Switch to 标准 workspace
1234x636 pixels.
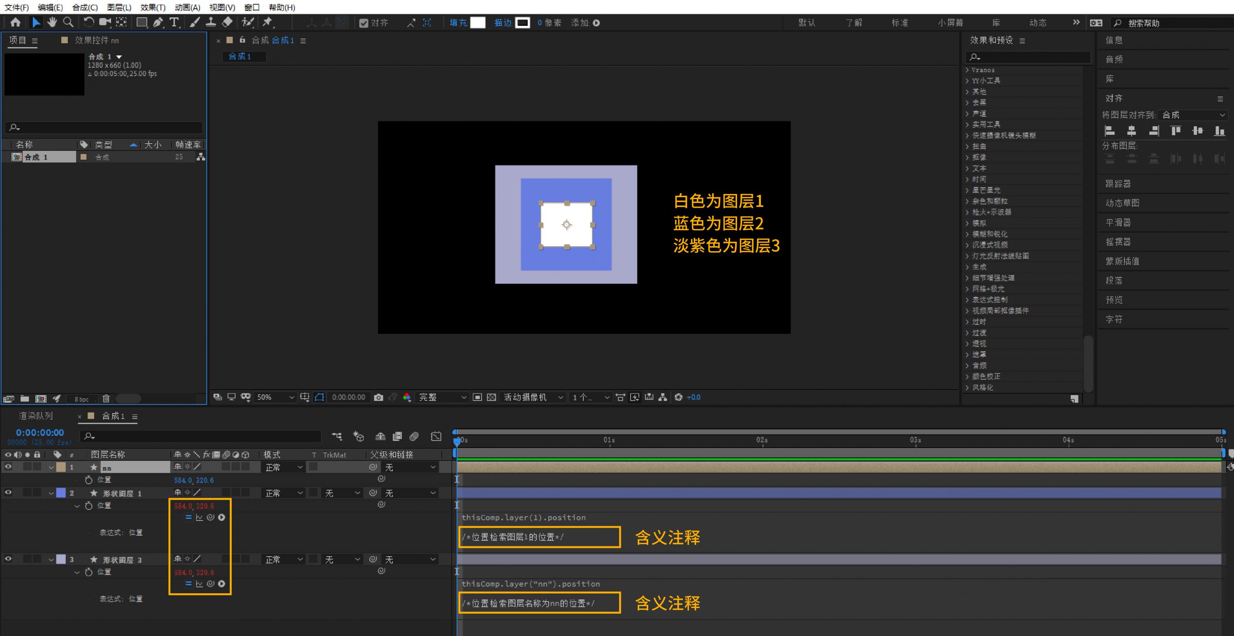(900, 23)
